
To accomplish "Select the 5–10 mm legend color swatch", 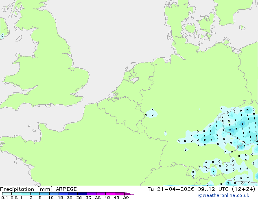I will coord(44,194).
